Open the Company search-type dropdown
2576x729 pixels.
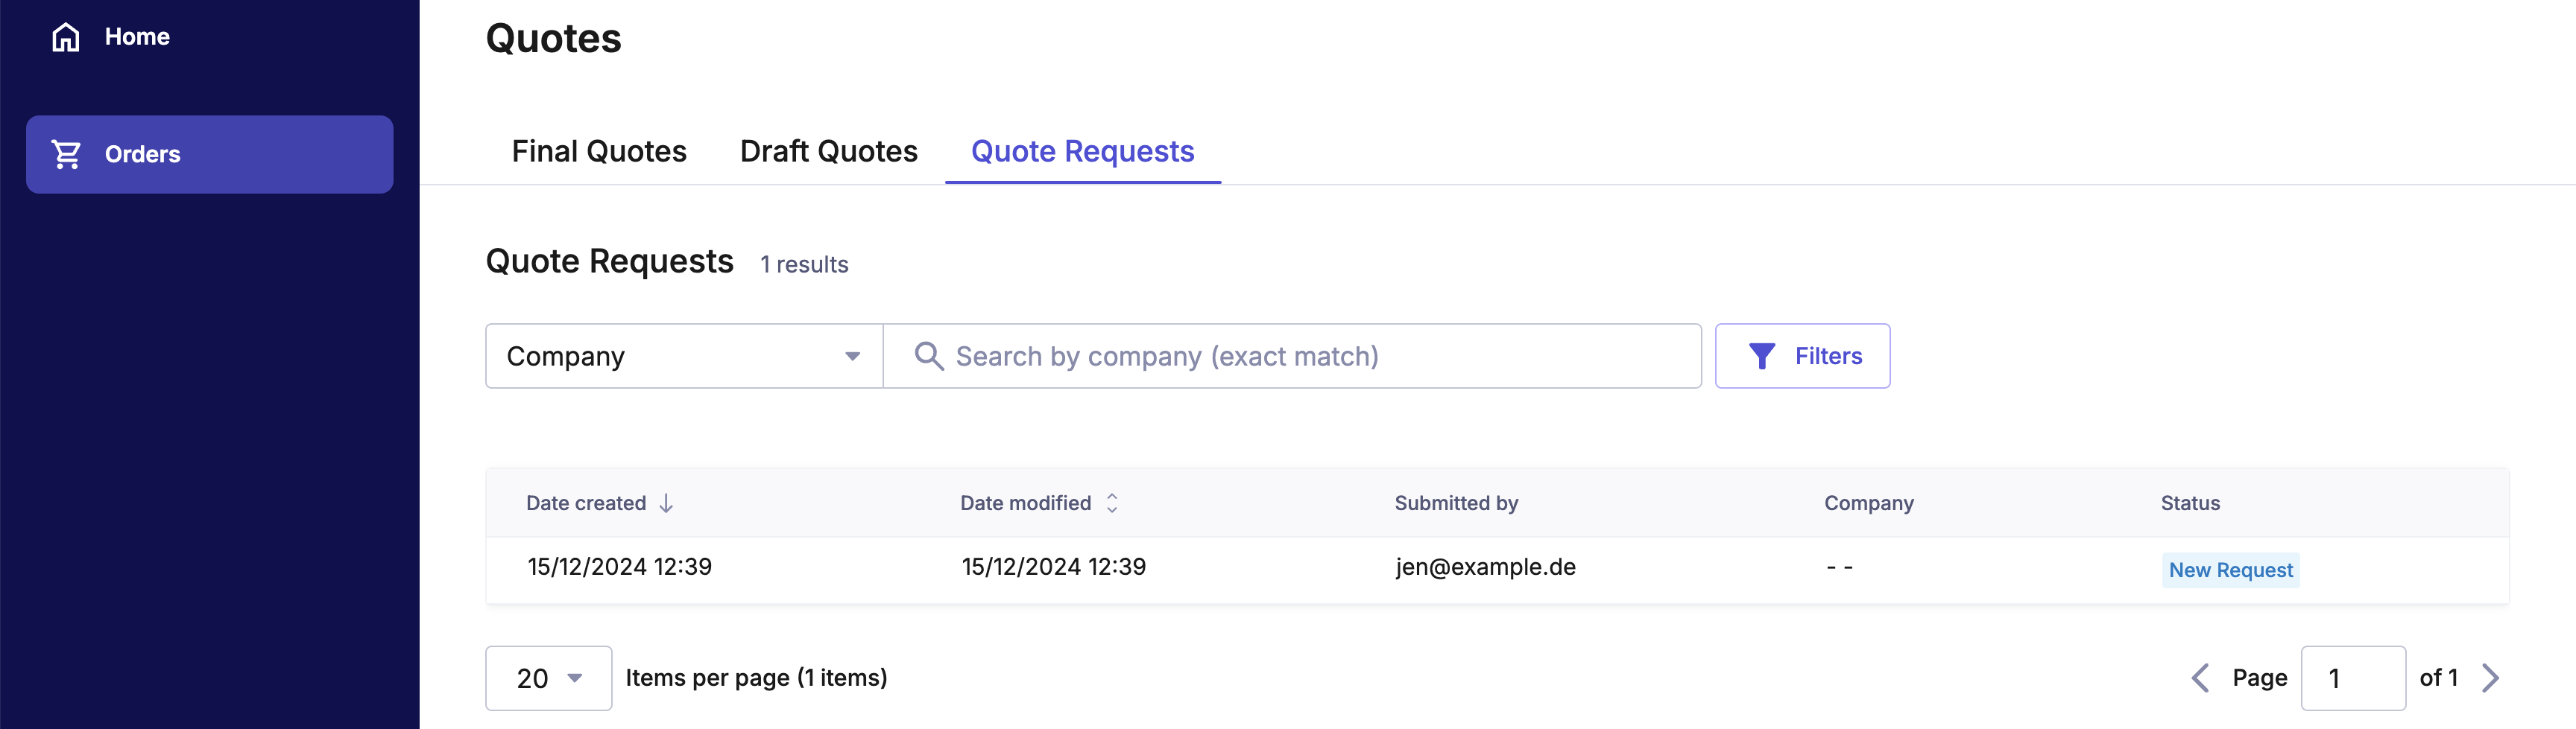click(683, 357)
